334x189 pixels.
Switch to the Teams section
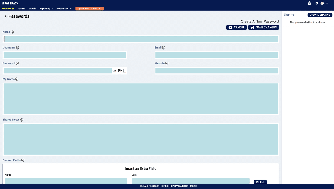pos(21,8)
